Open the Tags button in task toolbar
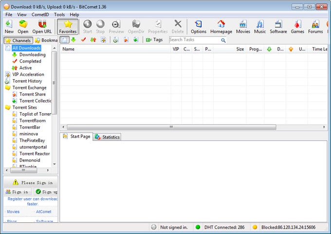Image resolution: width=331 pixels, height=234 pixels. point(154,40)
